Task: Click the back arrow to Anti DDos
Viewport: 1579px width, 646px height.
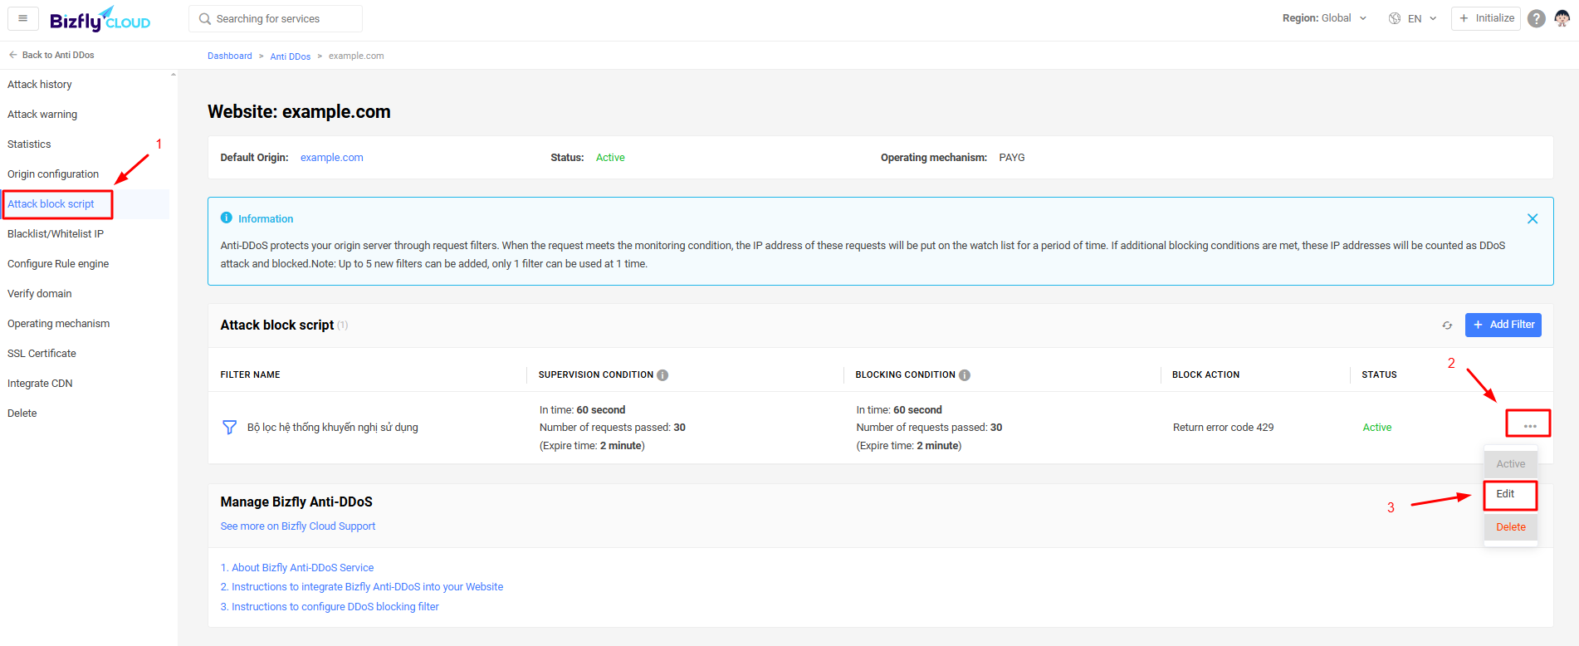Action: tap(13, 55)
